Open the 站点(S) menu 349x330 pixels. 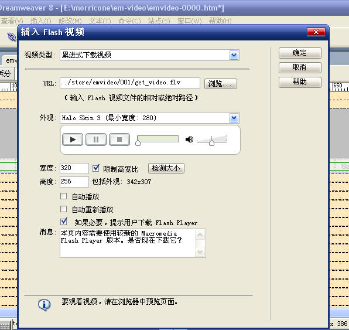159,21
